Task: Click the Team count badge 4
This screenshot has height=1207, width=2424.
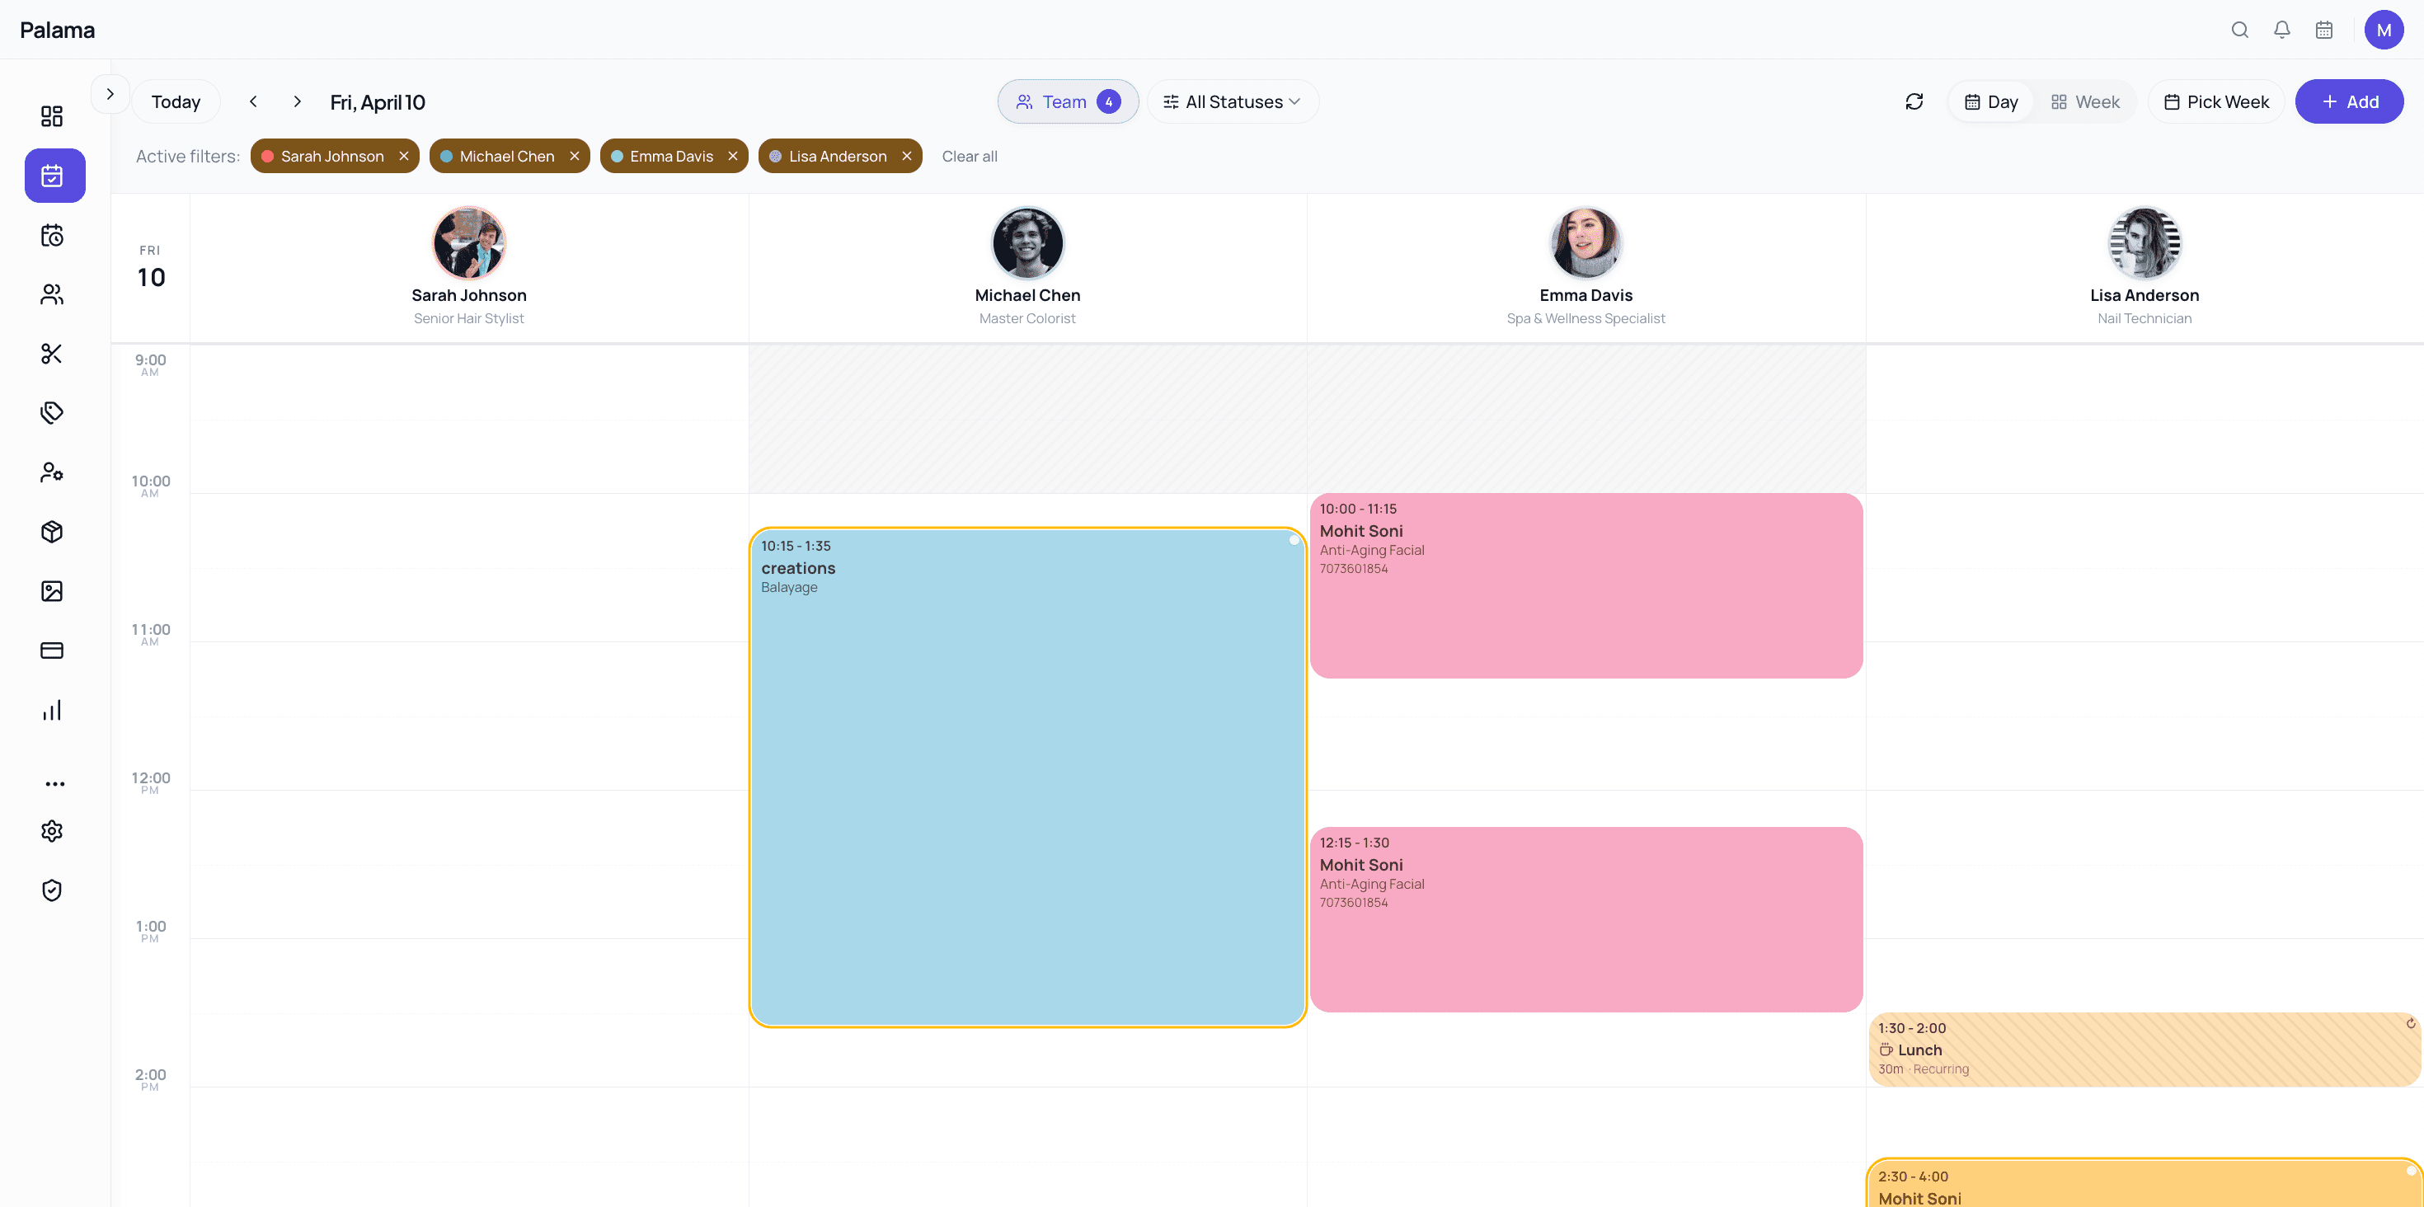Action: click(1108, 101)
